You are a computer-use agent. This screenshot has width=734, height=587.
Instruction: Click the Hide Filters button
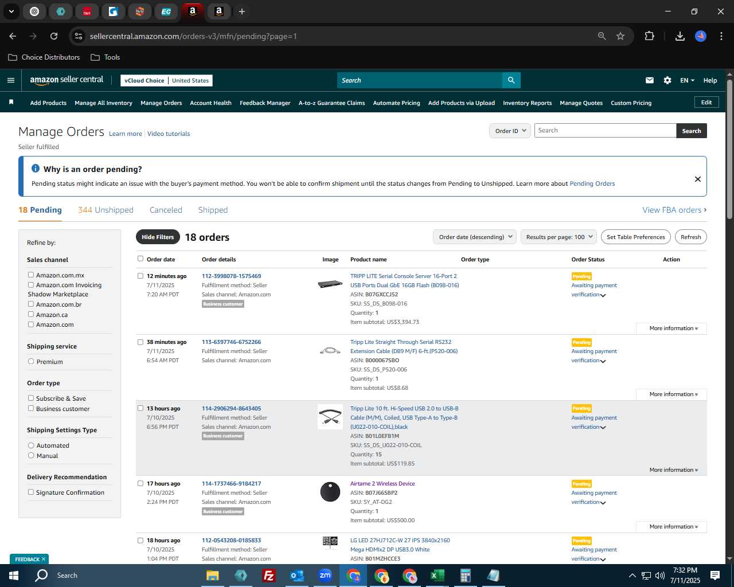[x=158, y=237]
